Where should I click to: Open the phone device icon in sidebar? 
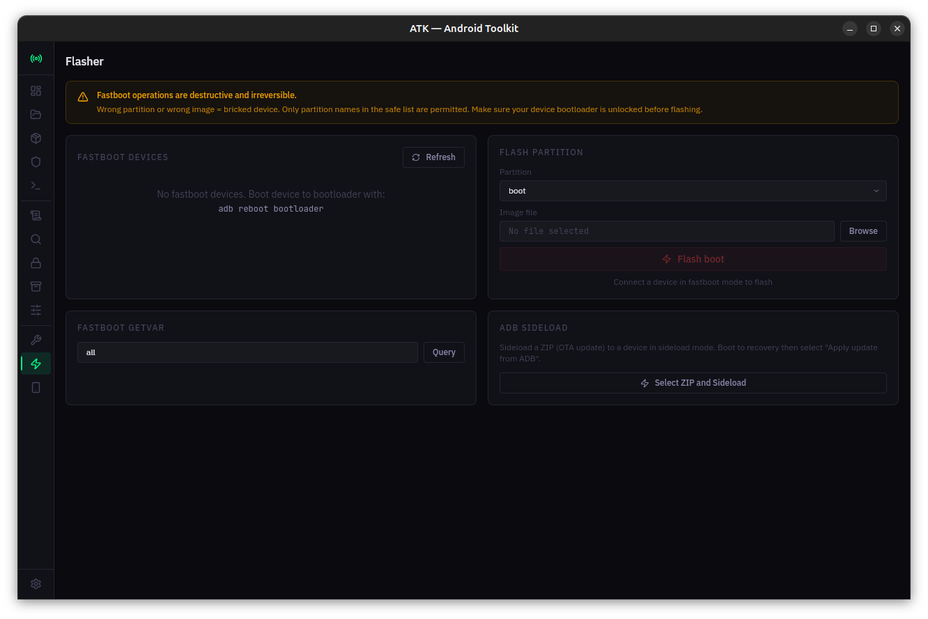click(36, 387)
